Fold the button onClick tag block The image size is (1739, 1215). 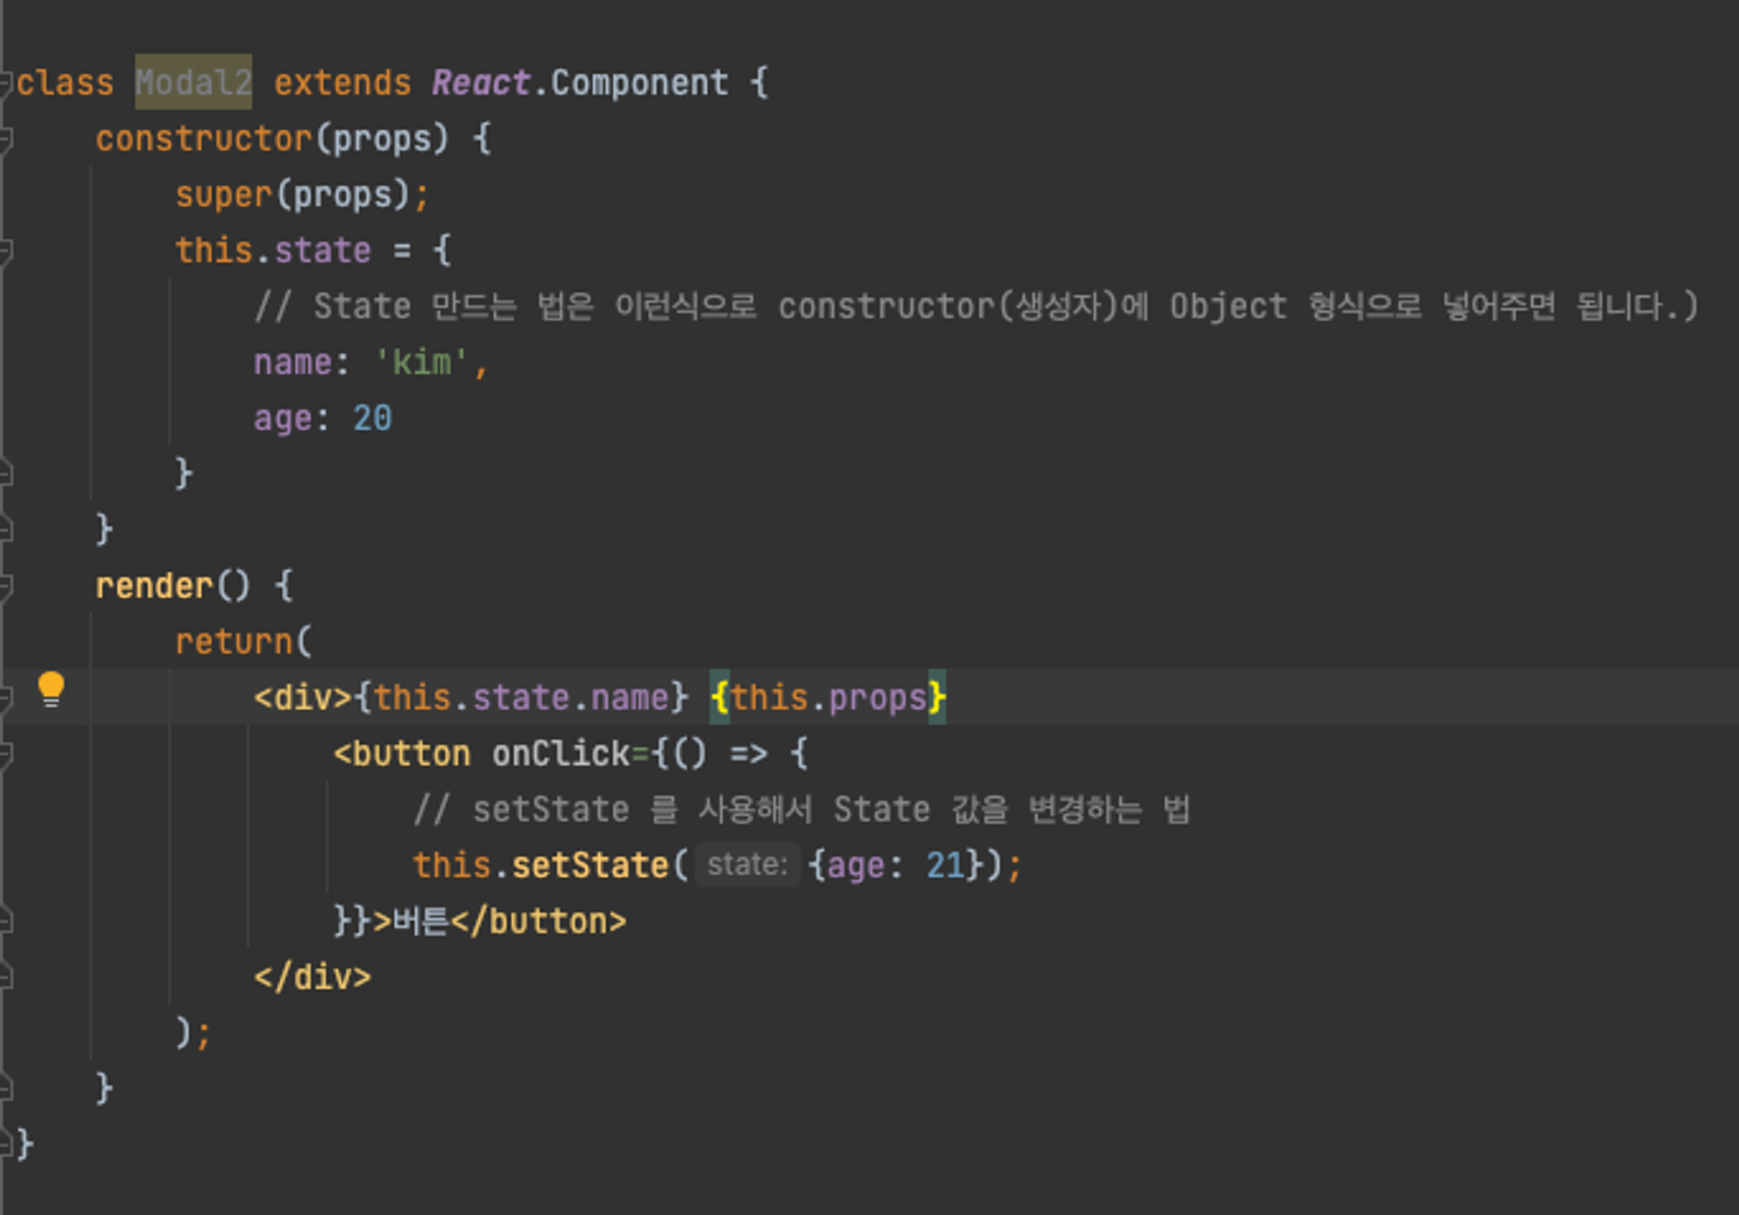click(x=4, y=754)
